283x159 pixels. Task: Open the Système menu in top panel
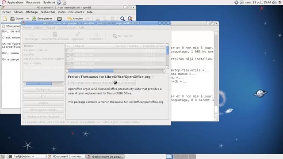pyautogui.click(x=49, y=2)
